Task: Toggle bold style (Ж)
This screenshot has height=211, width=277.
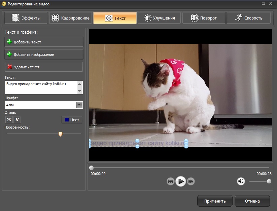Action: (9, 120)
